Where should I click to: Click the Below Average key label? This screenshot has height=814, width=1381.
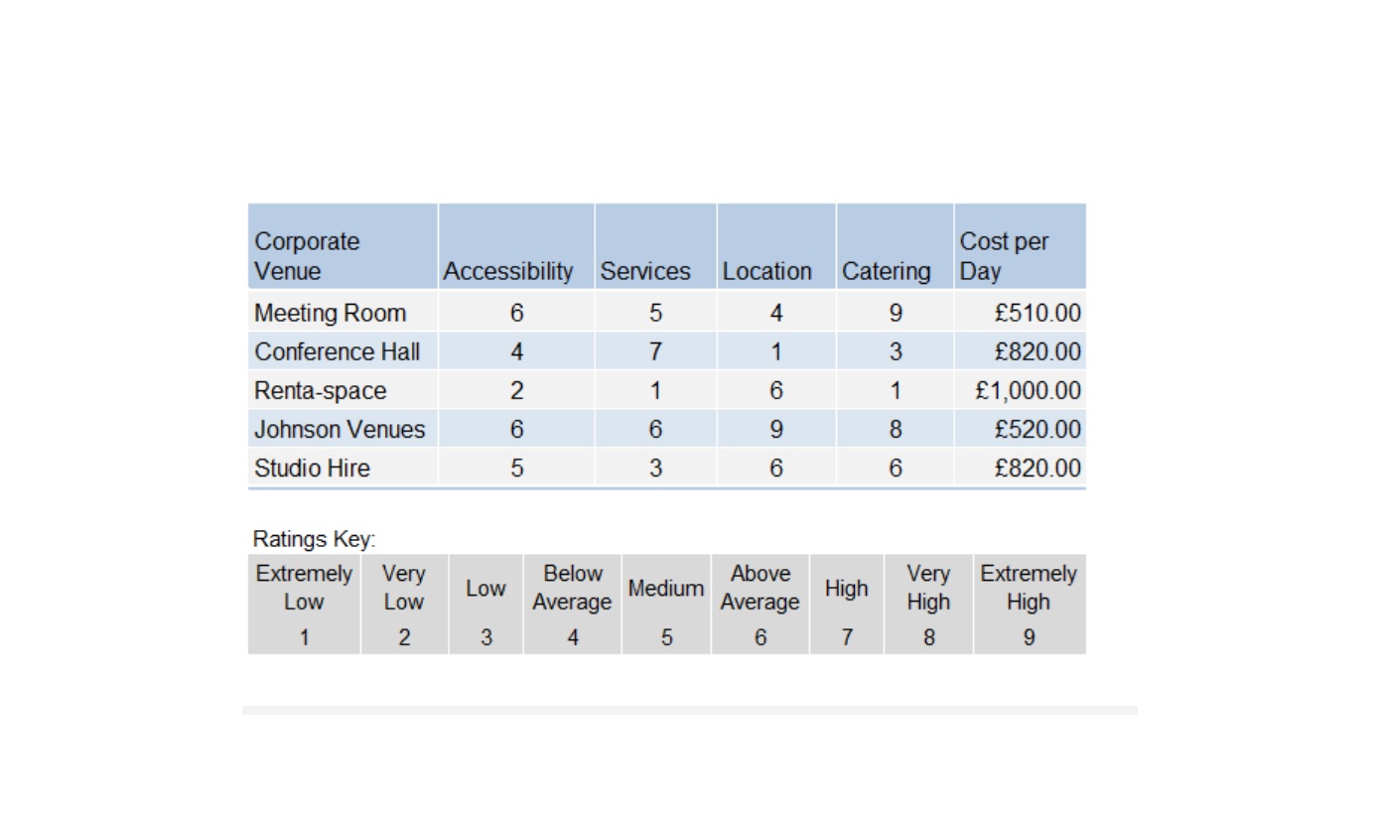point(572,588)
